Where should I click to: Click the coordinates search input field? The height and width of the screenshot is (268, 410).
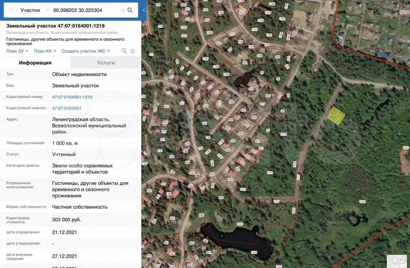pos(84,10)
